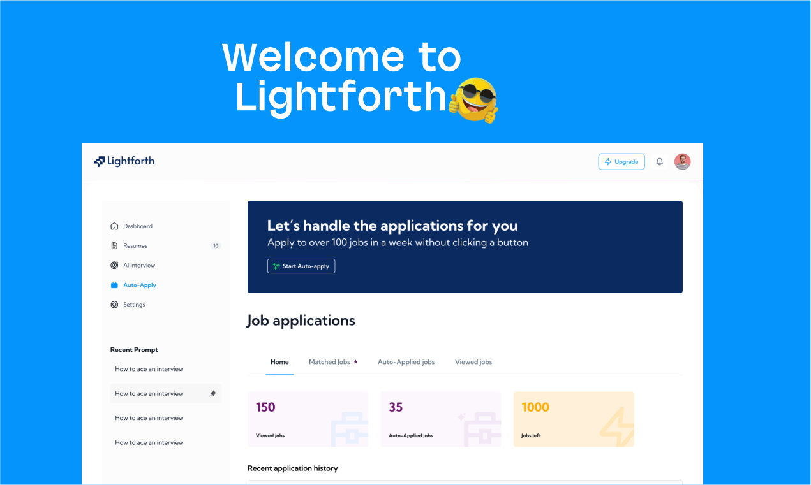
Task: Open the 1000 Jobs left card
Action: pyautogui.click(x=574, y=419)
